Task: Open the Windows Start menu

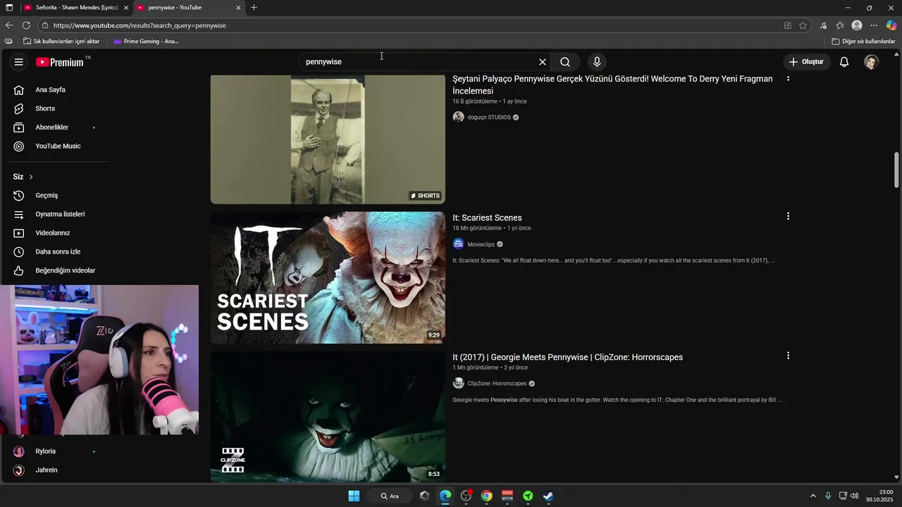Action: click(x=354, y=496)
